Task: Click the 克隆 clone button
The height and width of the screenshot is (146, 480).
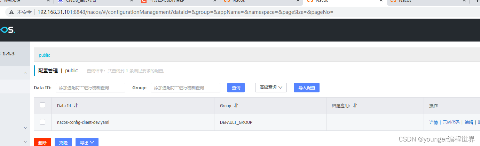Action: pyautogui.click(x=63, y=142)
